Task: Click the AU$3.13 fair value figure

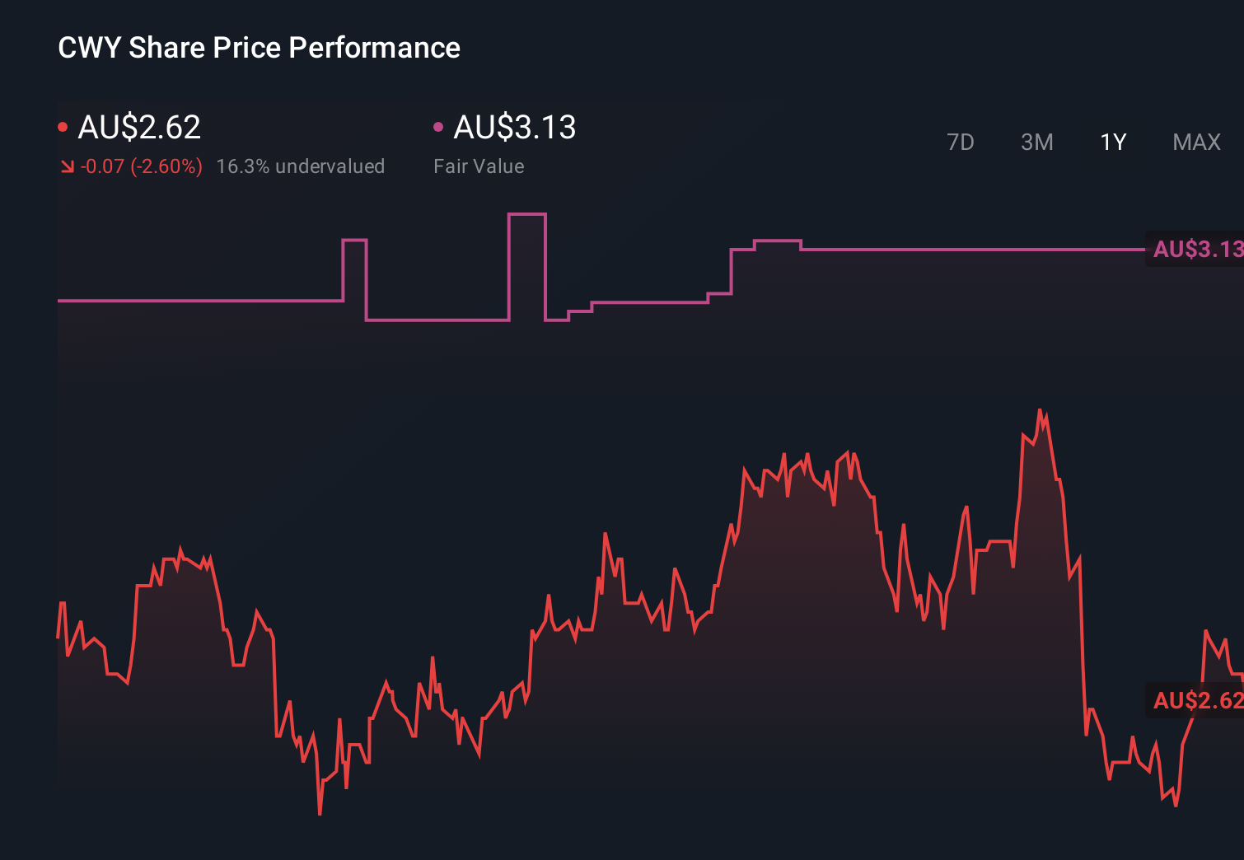Action: click(515, 128)
